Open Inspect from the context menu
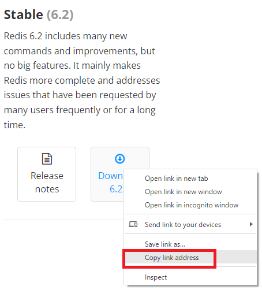Viewport: 262px width, 290px height. [156, 277]
